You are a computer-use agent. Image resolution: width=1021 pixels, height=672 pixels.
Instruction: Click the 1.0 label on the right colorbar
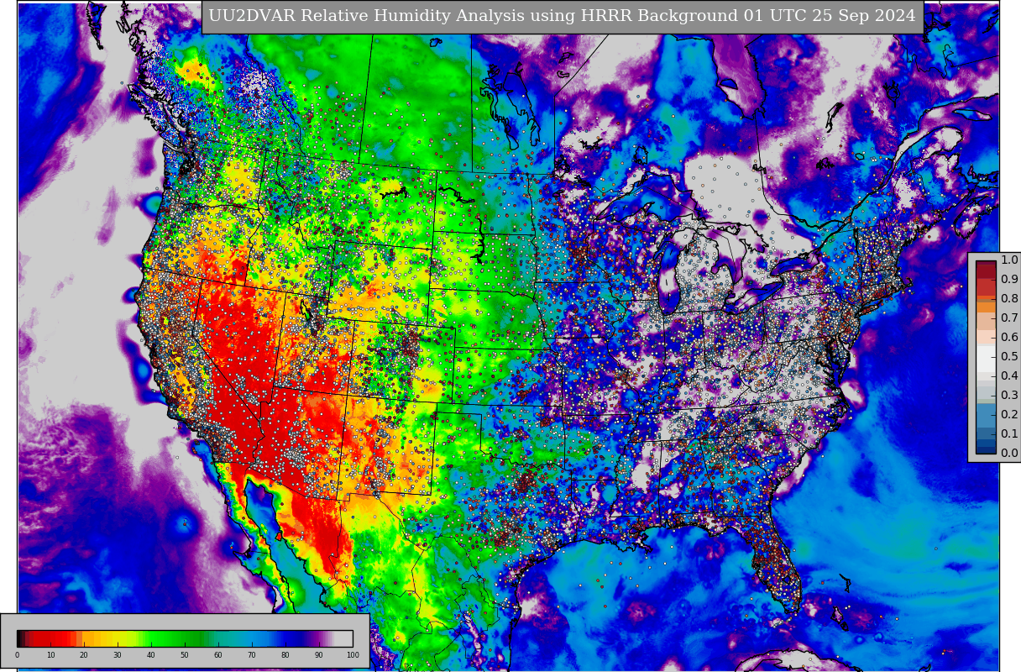[x=1009, y=260]
